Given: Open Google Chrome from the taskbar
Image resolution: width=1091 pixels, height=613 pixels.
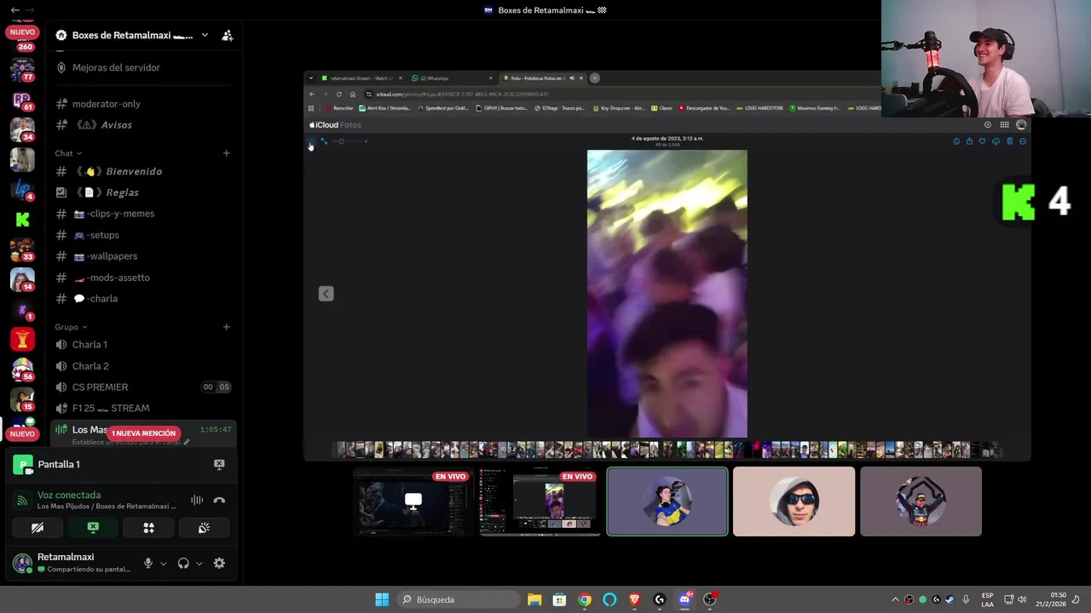Looking at the screenshot, I should tap(585, 599).
